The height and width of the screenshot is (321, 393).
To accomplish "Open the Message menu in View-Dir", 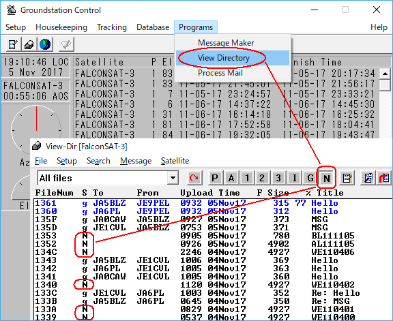I will pyautogui.click(x=136, y=161).
